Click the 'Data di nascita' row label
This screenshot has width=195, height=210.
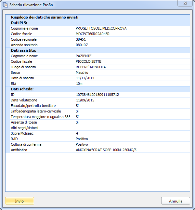click(22, 78)
